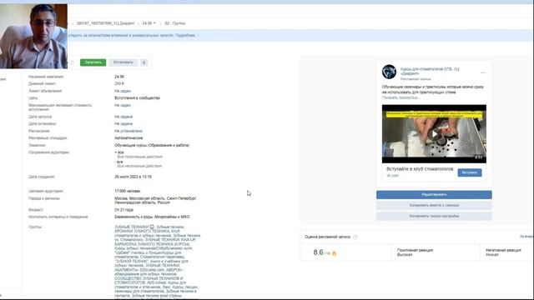This screenshot has width=534, height=300.
Task: Click 'Не задана' beside Дата запуска
Action: 123,117
